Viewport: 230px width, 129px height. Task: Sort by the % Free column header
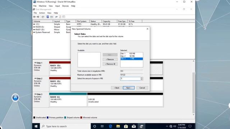135,21
